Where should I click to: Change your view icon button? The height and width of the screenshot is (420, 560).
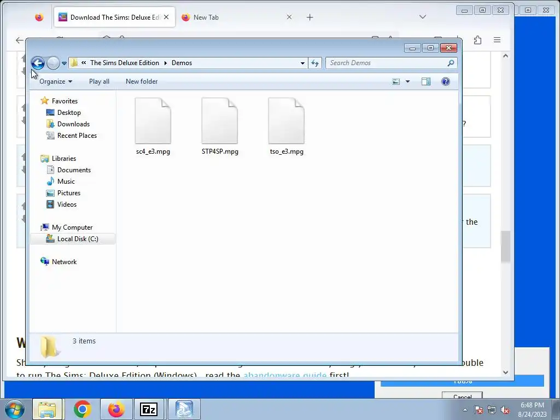[396, 81]
